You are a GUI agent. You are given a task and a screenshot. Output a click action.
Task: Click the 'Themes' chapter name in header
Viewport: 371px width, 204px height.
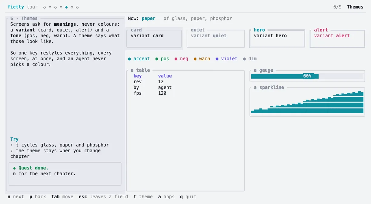[x=355, y=7]
